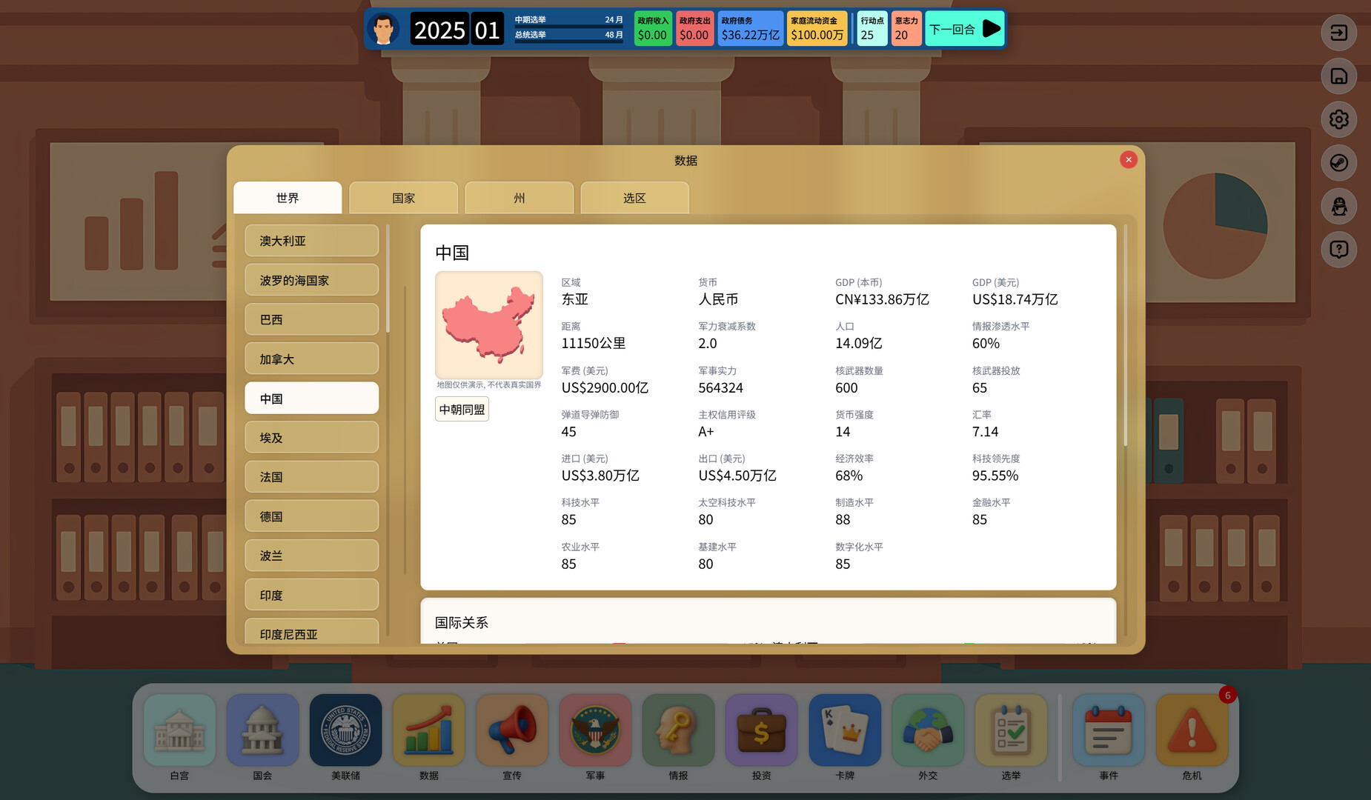
Task: Open the Intelligence (情报) icon
Action: [678, 730]
